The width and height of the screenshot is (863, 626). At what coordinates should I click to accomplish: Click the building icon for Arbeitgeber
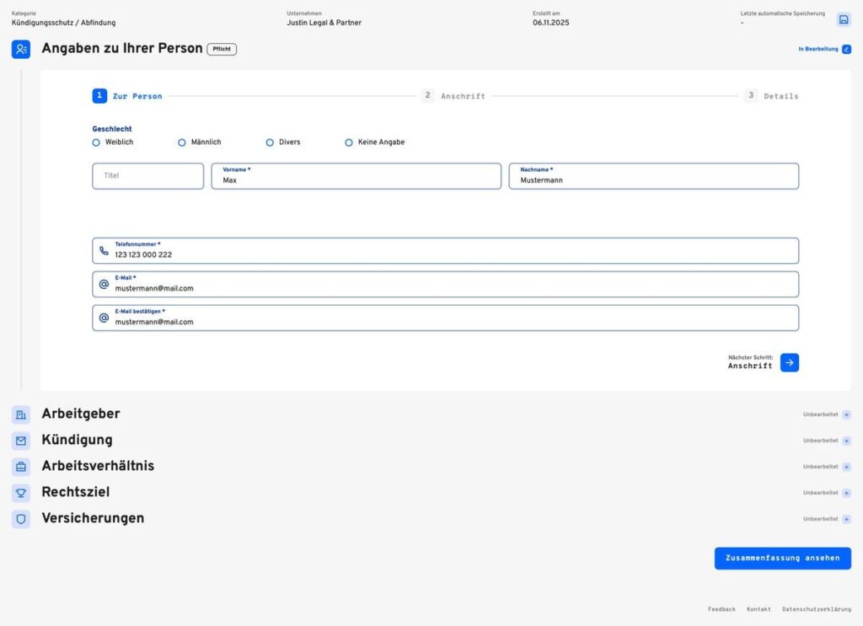pyautogui.click(x=21, y=415)
